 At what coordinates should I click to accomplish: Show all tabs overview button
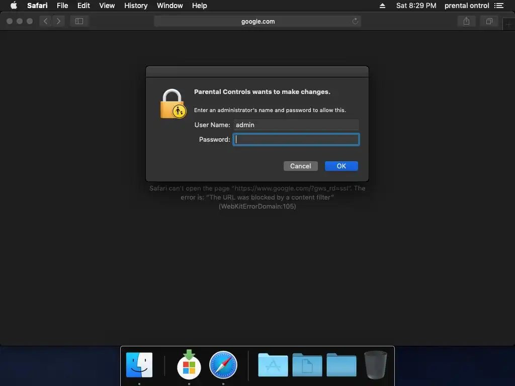point(489,21)
